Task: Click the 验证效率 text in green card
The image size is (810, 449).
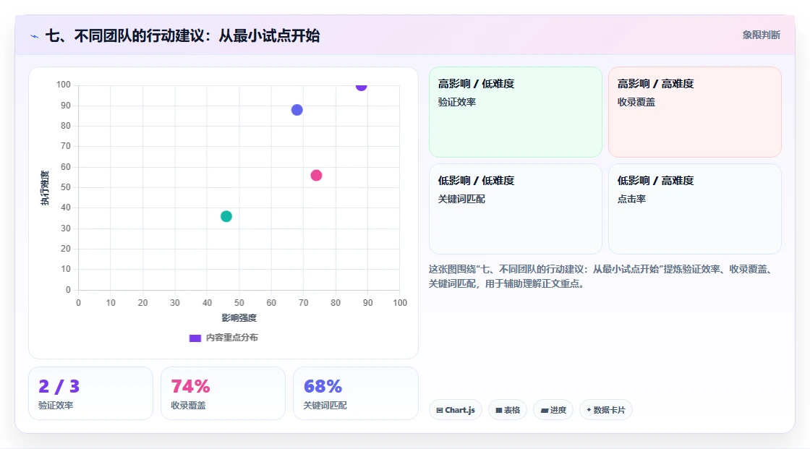Action: point(457,102)
